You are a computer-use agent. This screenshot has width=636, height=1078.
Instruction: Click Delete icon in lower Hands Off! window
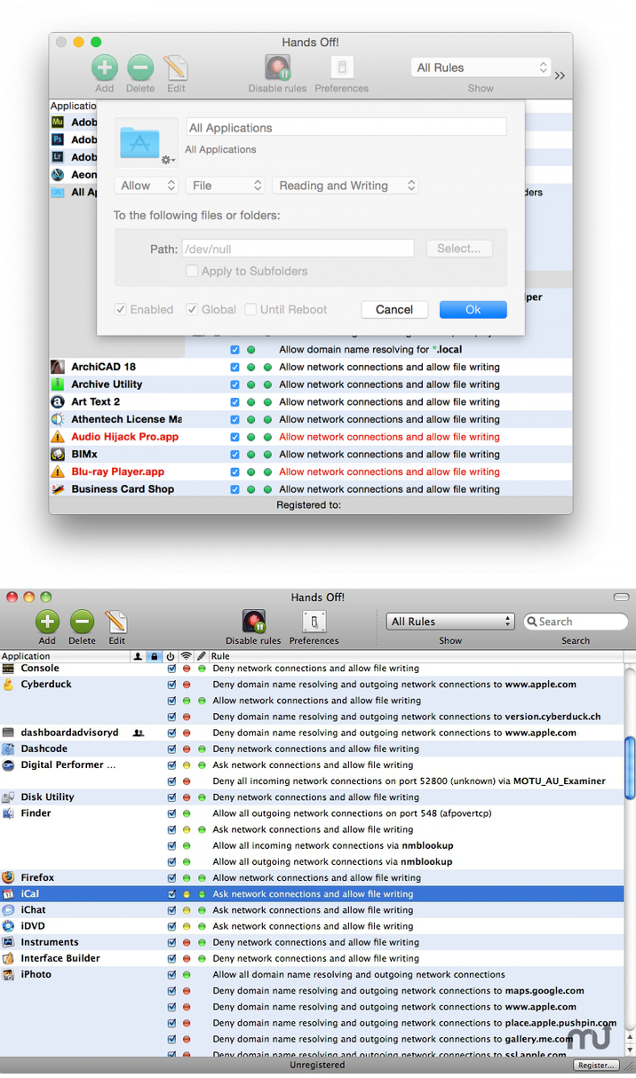pyautogui.click(x=82, y=622)
